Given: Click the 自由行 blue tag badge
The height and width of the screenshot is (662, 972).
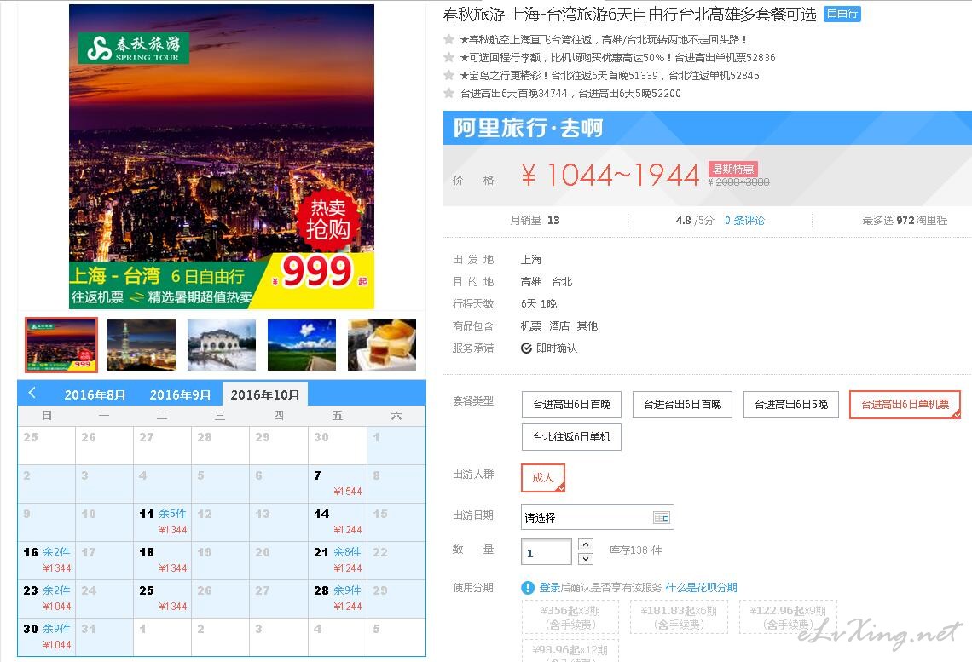Looking at the screenshot, I should [842, 14].
